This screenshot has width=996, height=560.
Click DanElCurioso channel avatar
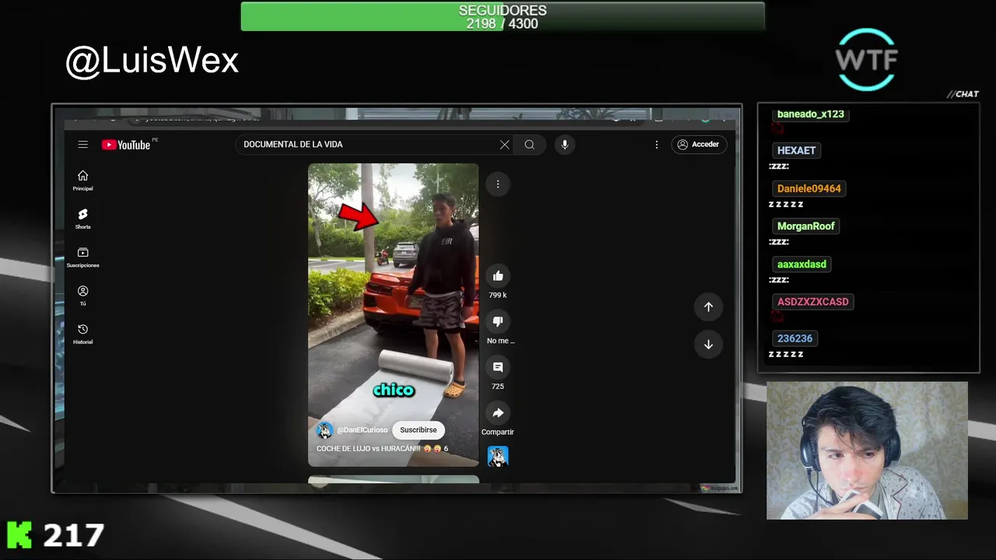[324, 430]
